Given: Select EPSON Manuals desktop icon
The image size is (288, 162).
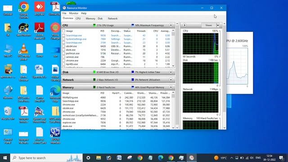Looking at the screenshot, I should [x=55, y=135].
